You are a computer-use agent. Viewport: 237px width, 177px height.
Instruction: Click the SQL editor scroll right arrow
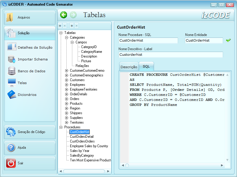point(222,165)
